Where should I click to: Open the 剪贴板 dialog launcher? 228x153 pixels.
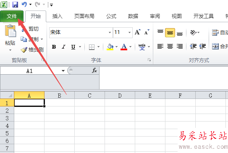point(43,60)
